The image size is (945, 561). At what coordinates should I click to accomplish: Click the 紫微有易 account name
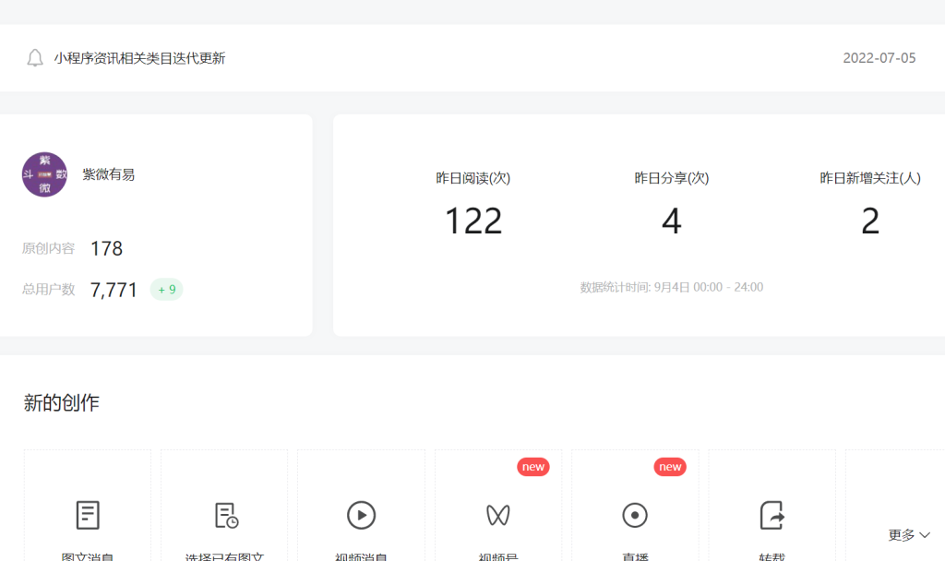(109, 174)
